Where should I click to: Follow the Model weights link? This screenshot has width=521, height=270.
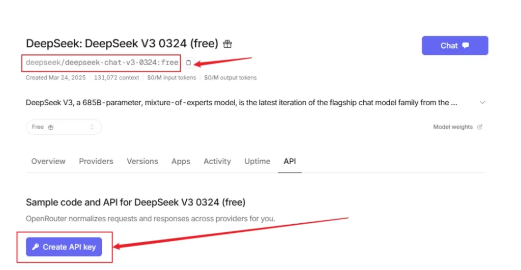coord(453,127)
